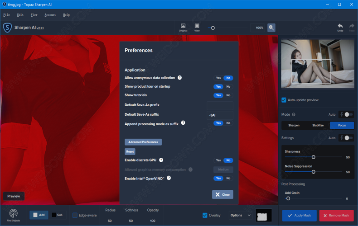The height and width of the screenshot is (226, 358).
Task: Click the magnifier zoom icon
Action: coord(271,28)
